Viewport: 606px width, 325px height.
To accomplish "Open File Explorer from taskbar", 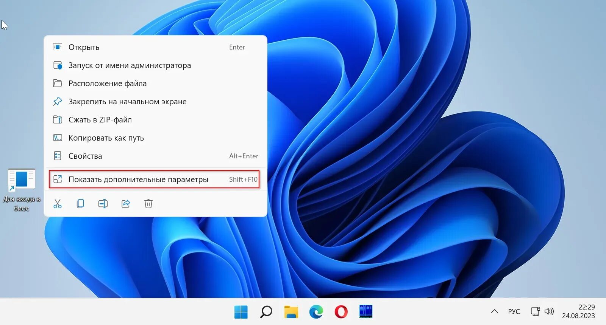I will (x=291, y=312).
